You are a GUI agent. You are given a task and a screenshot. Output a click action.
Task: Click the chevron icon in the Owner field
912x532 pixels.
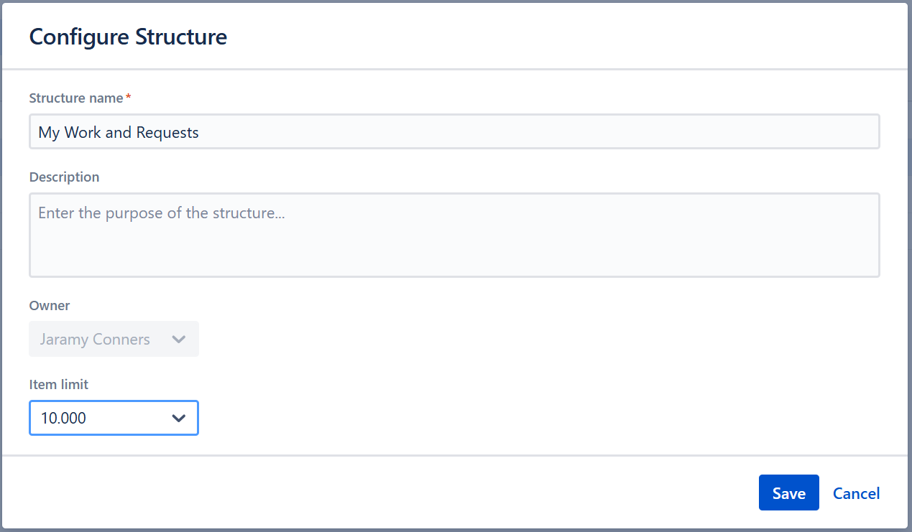coord(179,339)
